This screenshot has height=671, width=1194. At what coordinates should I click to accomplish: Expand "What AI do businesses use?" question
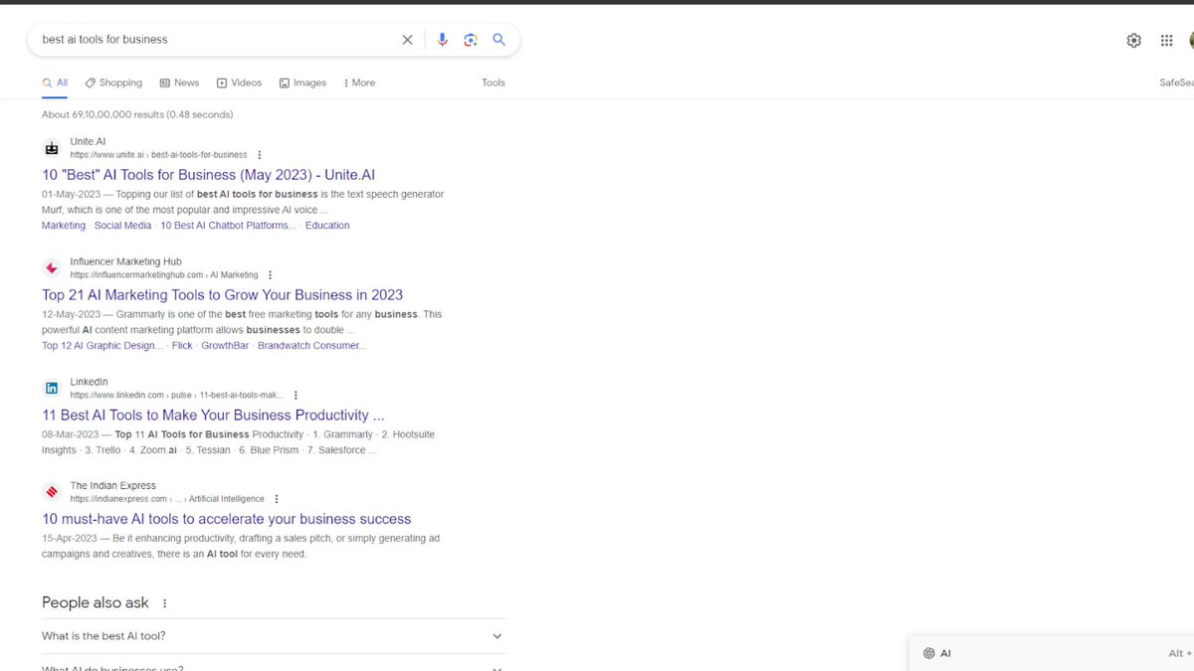(x=274, y=664)
